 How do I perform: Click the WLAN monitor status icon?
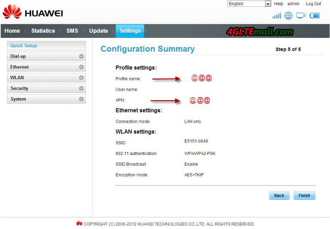[301, 15]
